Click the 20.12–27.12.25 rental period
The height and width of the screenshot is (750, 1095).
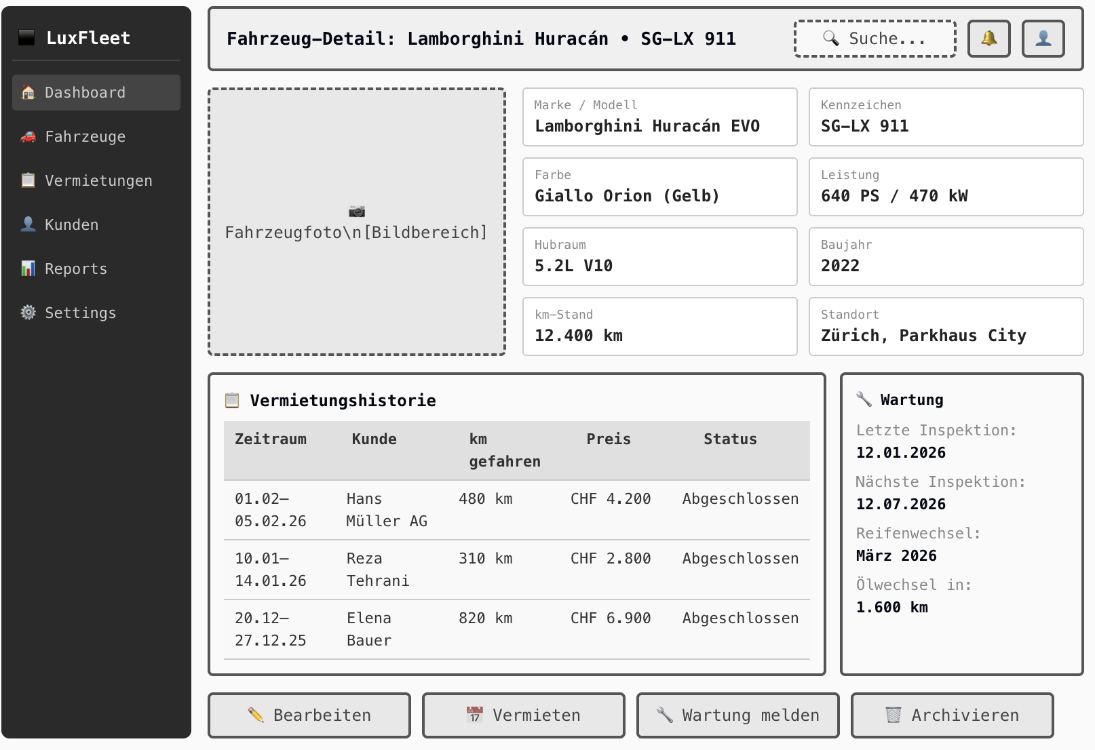click(x=271, y=629)
